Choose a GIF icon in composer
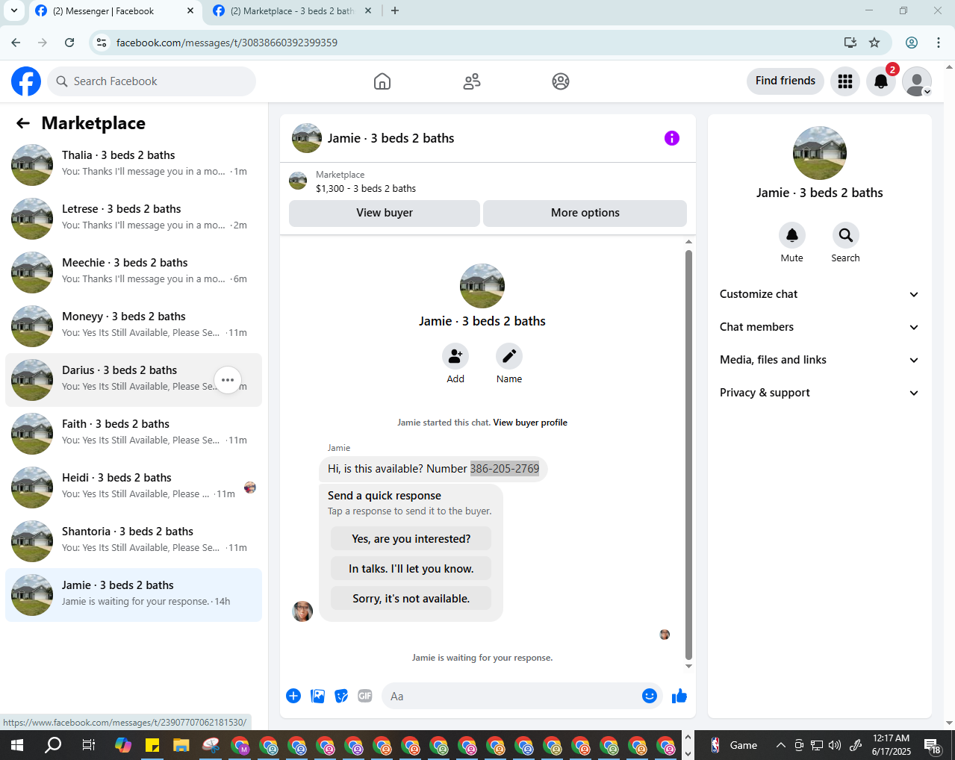Screen dimensions: 955x760 365,696
